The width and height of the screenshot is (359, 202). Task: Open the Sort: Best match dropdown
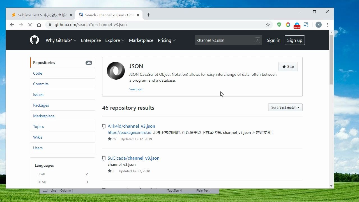pos(285,107)
